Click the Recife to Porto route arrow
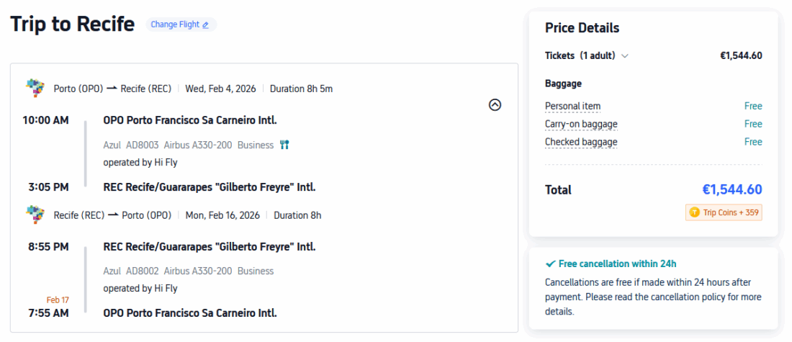This screenshot has width=792, height=342. pyautogui.click(x=112, y=215)
